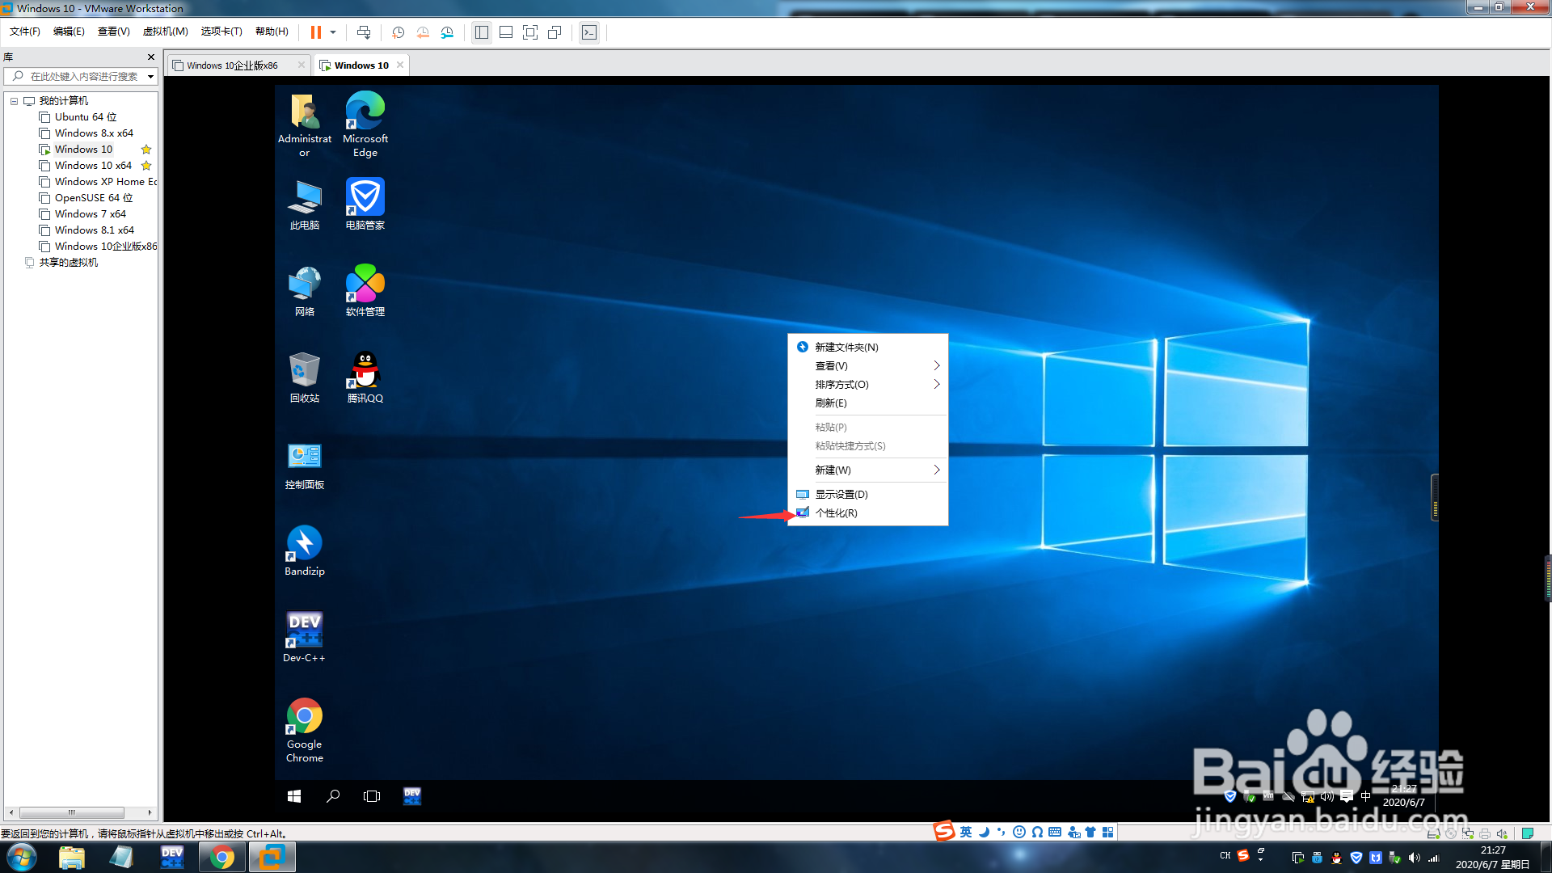
Task: Expand the 查看(V) context menu submenu
Action: 867,366
